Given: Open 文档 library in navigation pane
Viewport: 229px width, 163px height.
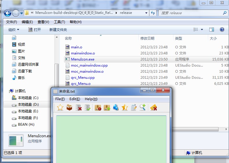Looking at the screenshot, I should coord(21,58).
